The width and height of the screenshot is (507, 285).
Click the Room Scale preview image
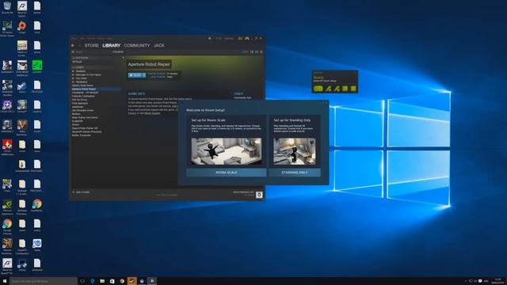226,151
